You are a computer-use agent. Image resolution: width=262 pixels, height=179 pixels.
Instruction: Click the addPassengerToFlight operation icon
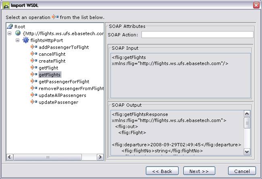pyautogui.click(x=34, y=47)
